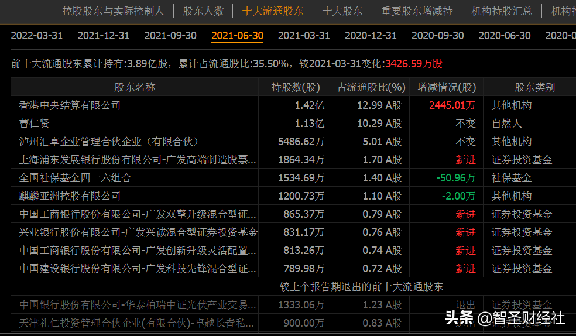Open the 十大股东 tab
The image size is (576, 336).
click(x=342, y=11)
